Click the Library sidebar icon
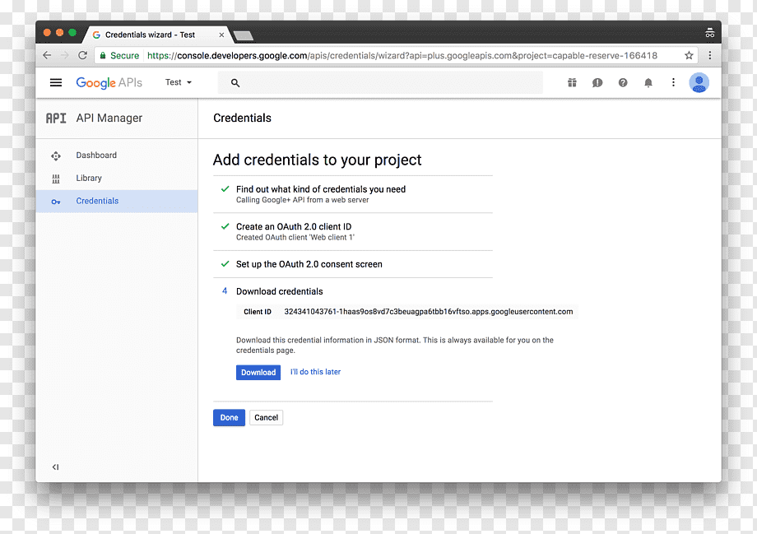The height and width of the screenshot is (534, 757). tap(56, 179)
